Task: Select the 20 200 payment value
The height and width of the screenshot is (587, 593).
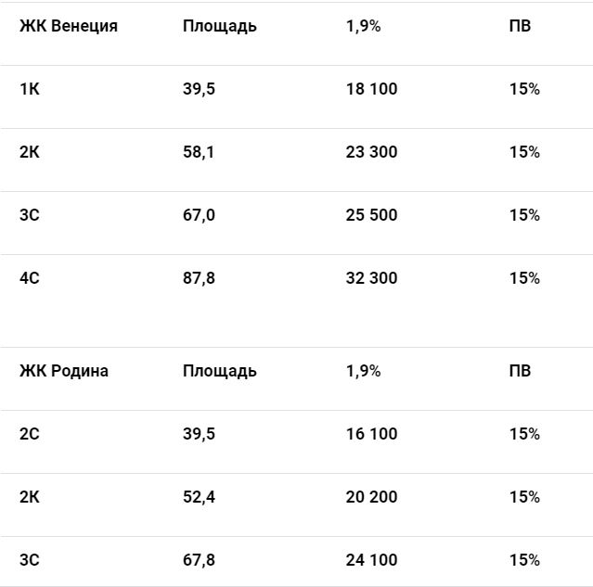Action: (371, 497)
